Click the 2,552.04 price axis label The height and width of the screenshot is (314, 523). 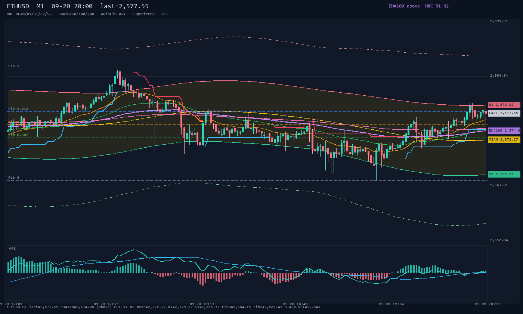499,240
